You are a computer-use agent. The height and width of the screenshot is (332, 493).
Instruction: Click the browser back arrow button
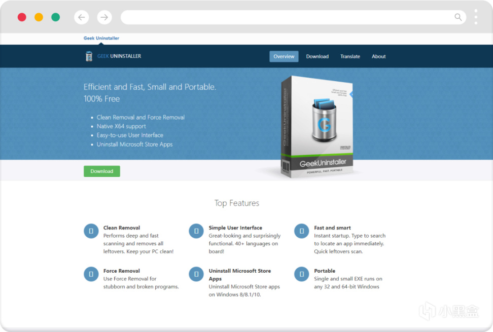coord(82,17)
